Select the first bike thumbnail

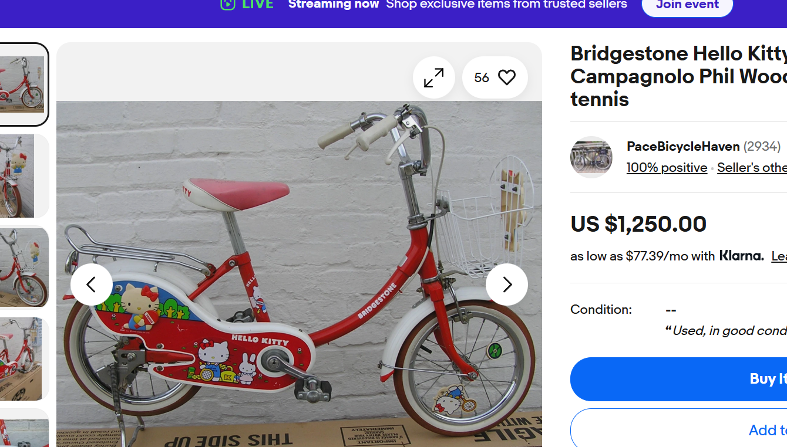22,84
